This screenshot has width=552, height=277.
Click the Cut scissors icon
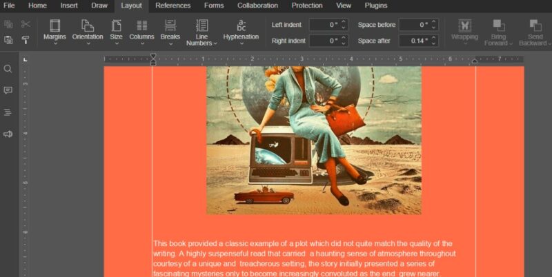point(26,24)
